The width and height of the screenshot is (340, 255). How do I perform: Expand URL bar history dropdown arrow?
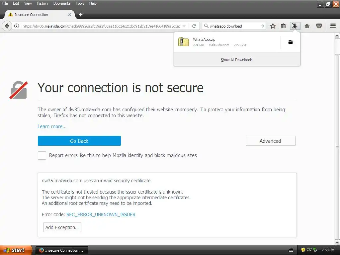coord(184,26)
